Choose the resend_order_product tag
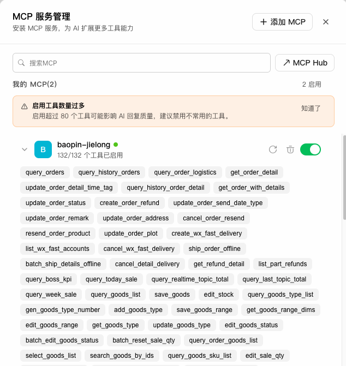346x366 pixels. tap(58, 233)
